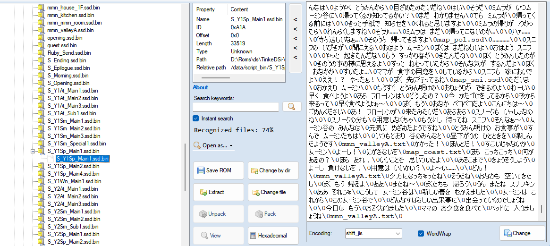550x246 pixels.
Task: Select S_Ending.ssd.bin in the tree
Action: [67, 60]
